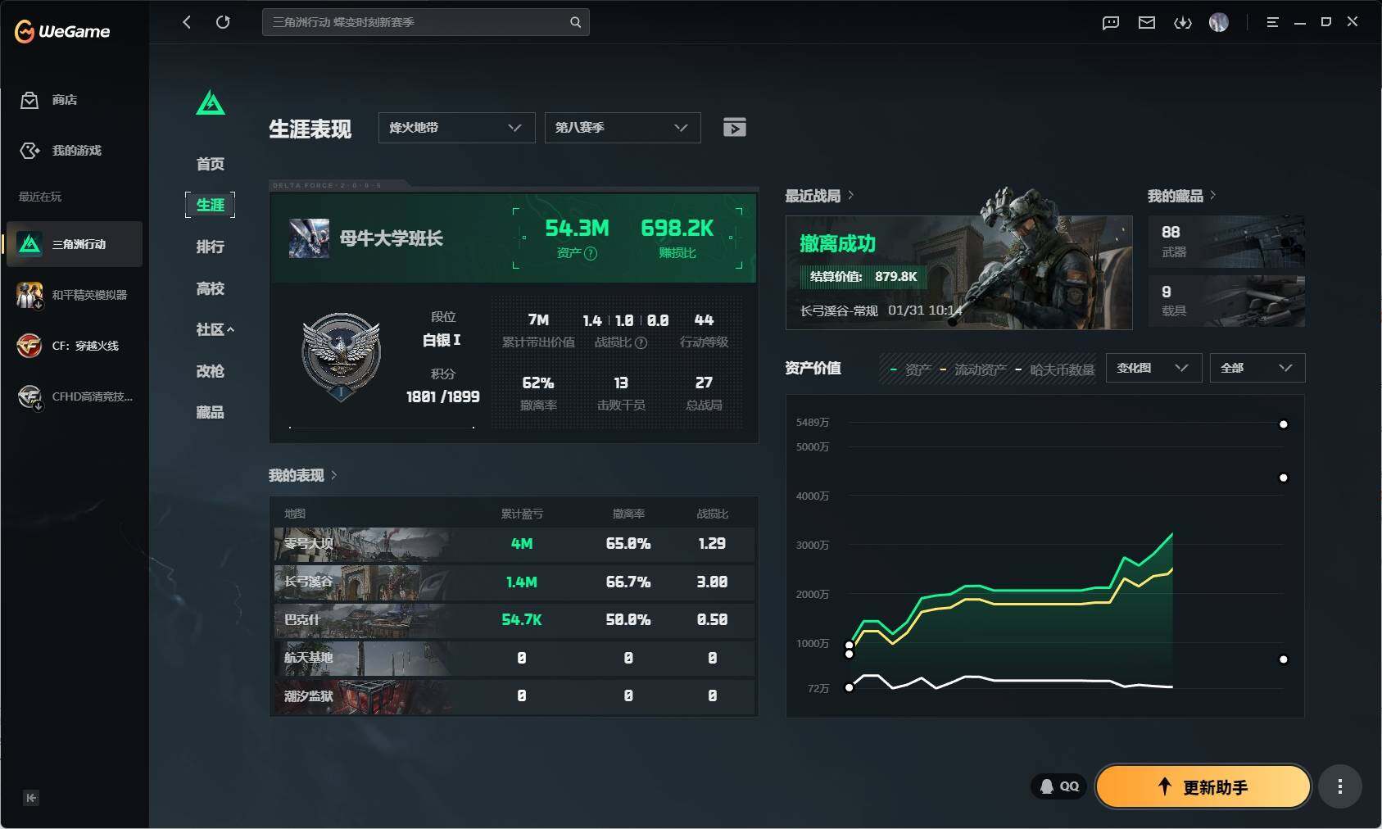
Task: Click the 62% 撤离率 stat
Action: tap(538, 392)
